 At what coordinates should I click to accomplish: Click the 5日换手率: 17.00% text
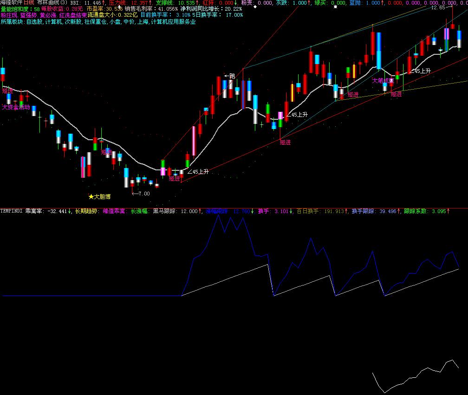click(218, 15)
